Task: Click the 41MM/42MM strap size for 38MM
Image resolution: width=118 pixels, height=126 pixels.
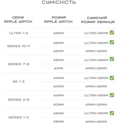Action: tap(96, 122)
